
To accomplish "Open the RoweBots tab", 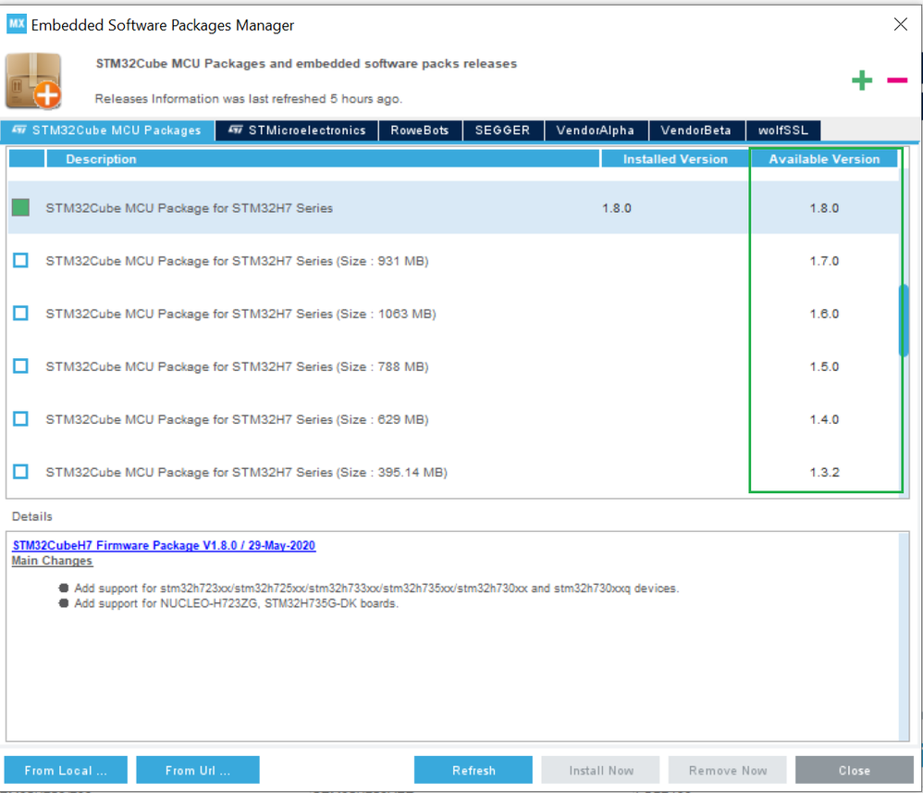I will tap(420, 130).
